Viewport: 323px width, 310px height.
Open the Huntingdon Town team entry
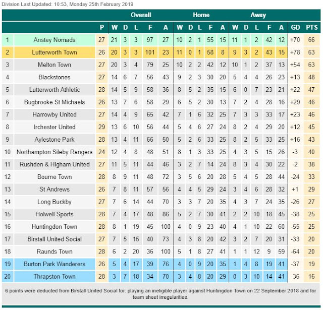click(54, 227)
